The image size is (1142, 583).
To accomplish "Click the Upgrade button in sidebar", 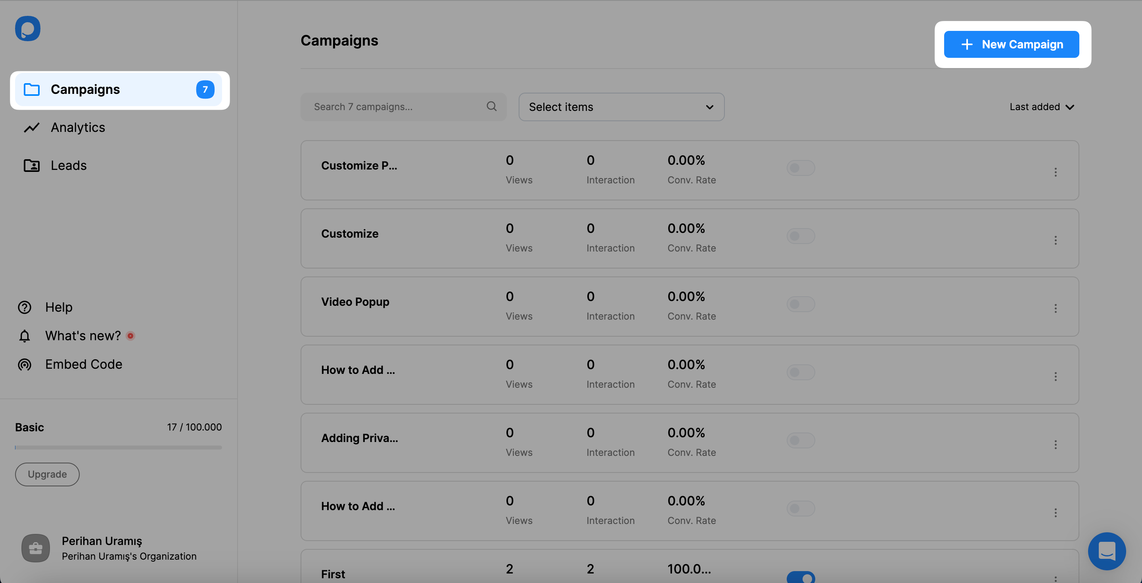I will pos(47,474).
